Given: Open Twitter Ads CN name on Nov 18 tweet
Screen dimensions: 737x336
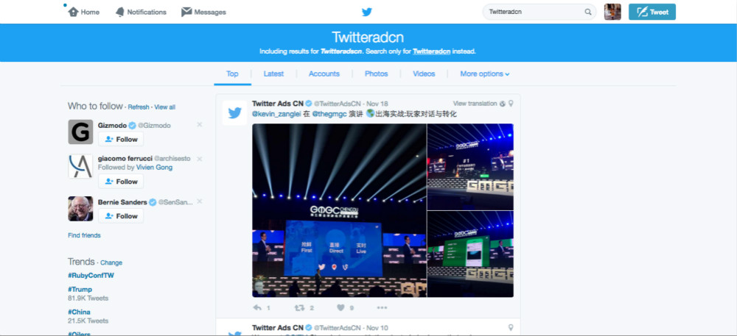Looking at the screenshot, I should (278, 103).
